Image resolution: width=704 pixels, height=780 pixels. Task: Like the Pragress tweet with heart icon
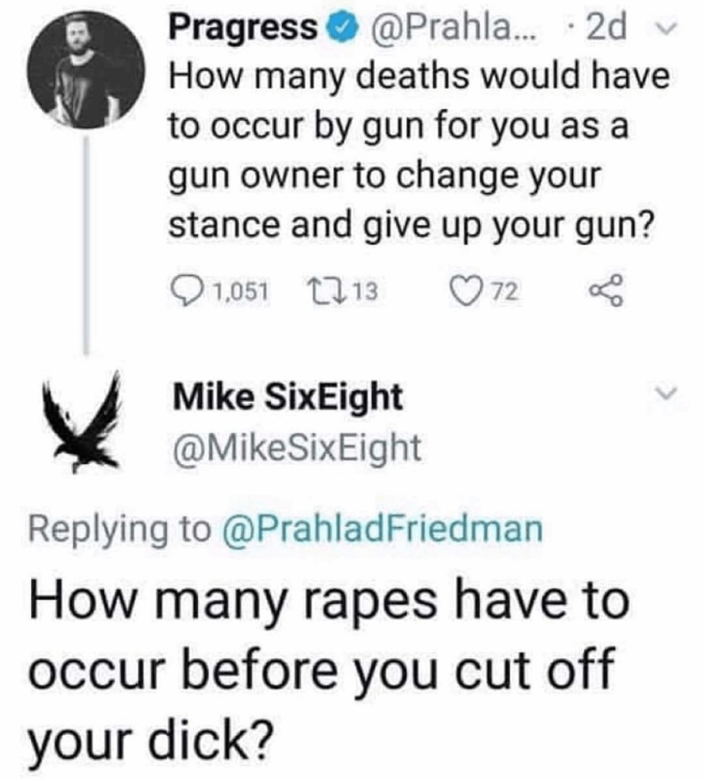462,289
